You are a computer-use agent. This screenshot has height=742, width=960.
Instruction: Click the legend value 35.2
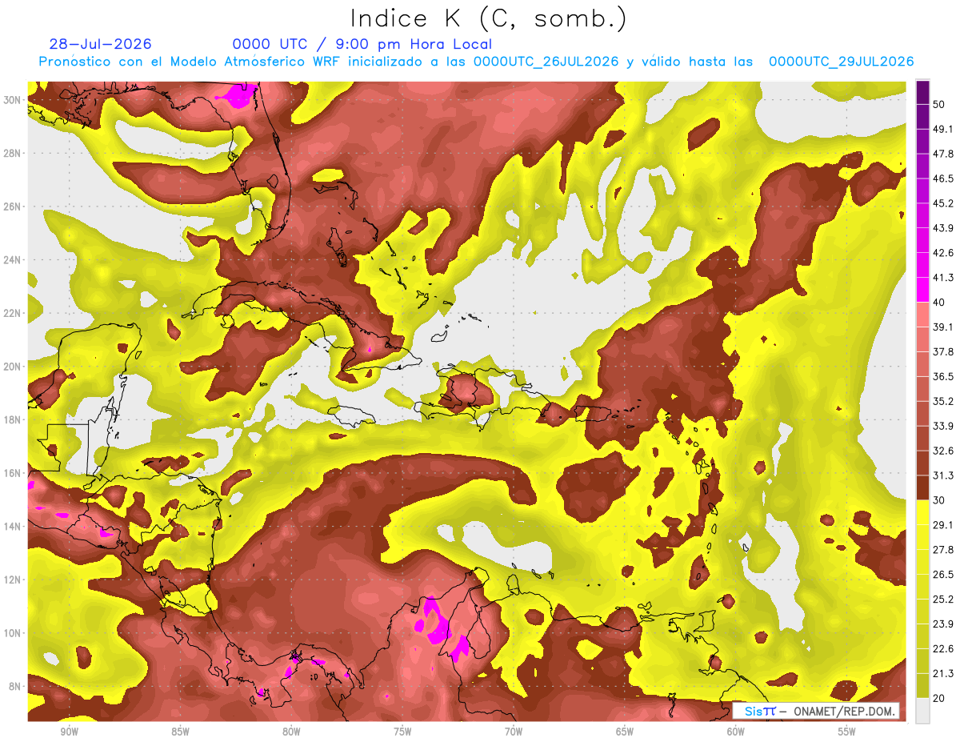[943, 401]
